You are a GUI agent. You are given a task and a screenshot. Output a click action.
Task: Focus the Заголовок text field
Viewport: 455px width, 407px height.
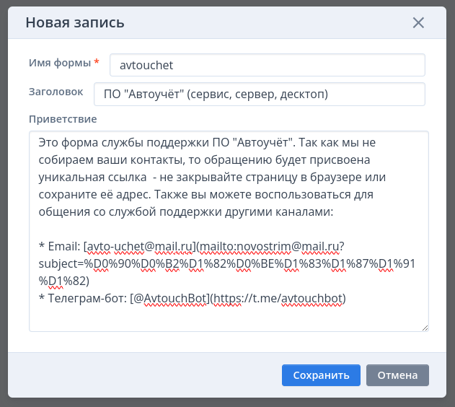260,95
